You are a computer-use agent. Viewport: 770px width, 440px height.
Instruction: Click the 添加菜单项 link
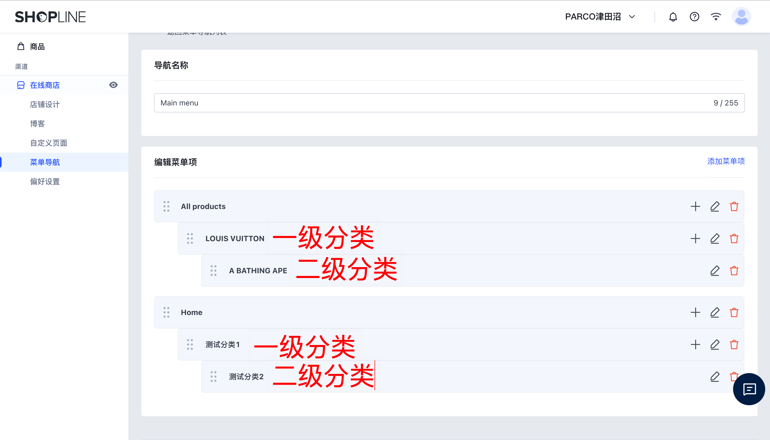726,161
